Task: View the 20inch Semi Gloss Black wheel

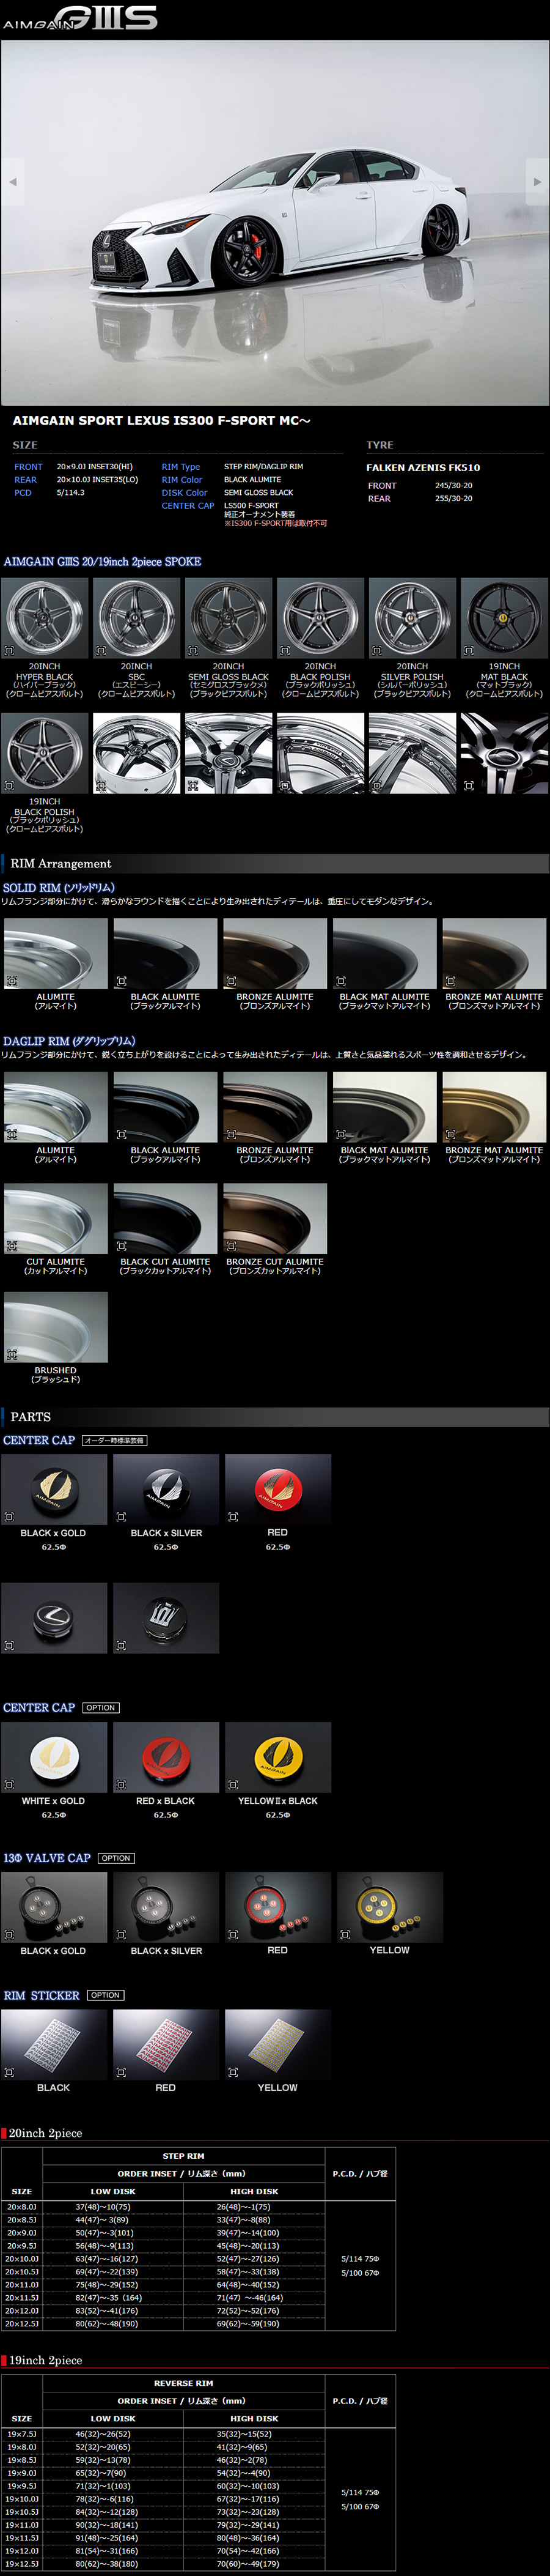Action: [x=227, y=618]
